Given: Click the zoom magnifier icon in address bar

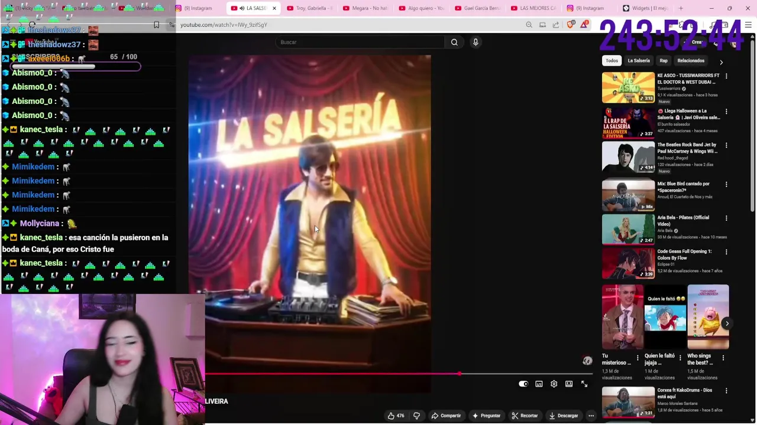Looking at the screenshot, I should click(529, 25).
